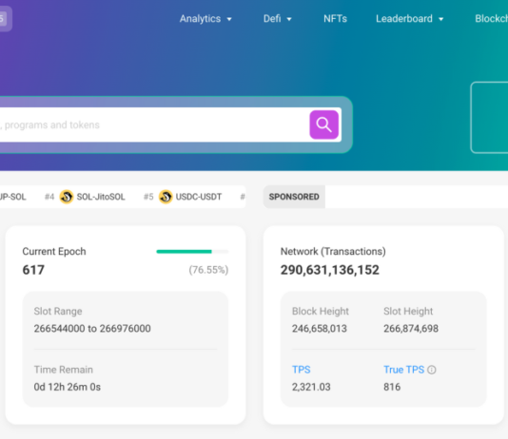Click the True TPS value 816

click(x=392, y=387)
